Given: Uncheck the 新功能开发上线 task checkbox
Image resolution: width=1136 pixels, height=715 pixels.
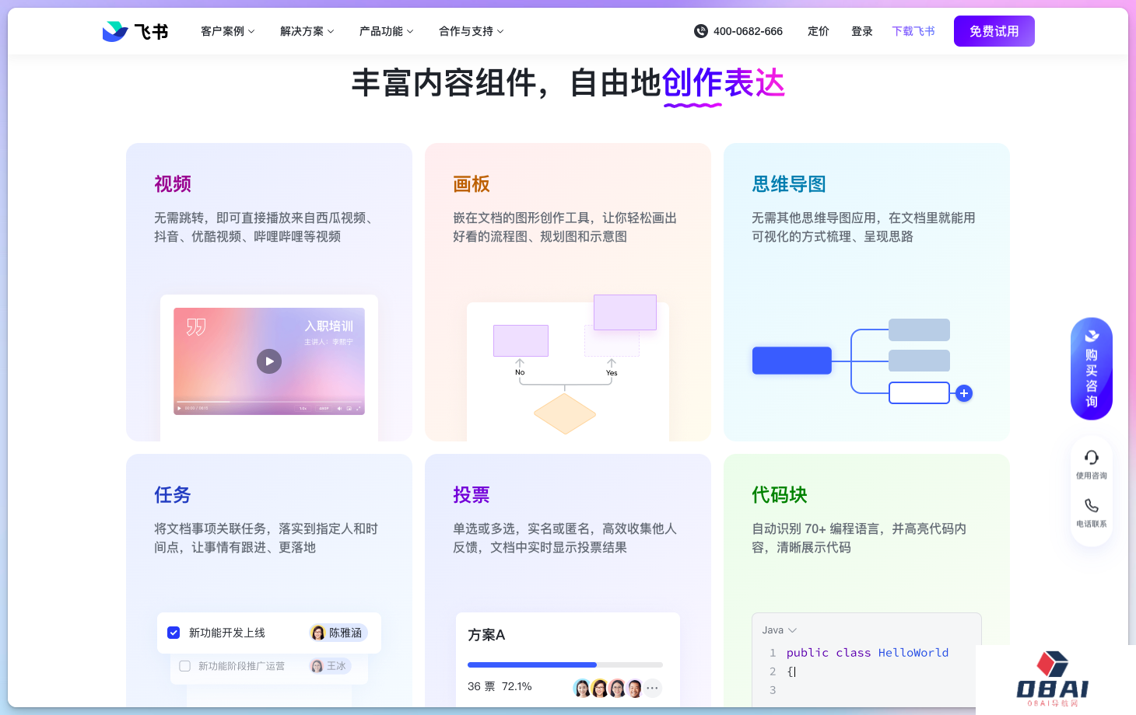Looking at the screenshot, I should pos(174,633).
